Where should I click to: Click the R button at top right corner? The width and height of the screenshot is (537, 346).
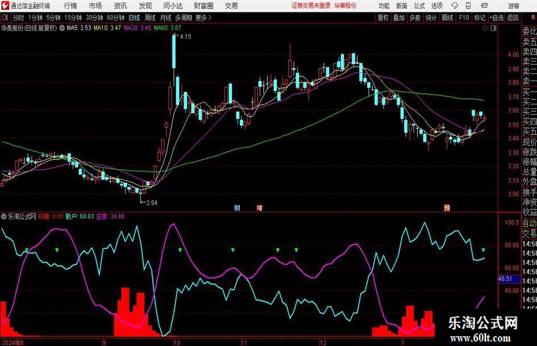(x=533, y=18)
